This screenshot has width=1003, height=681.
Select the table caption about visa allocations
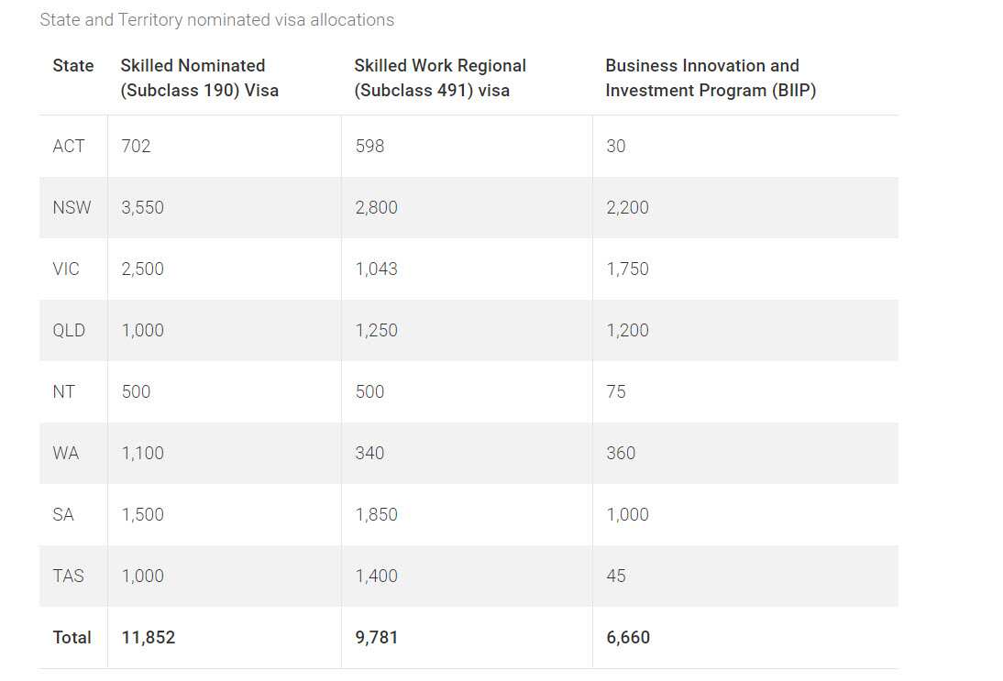[217, 19]
